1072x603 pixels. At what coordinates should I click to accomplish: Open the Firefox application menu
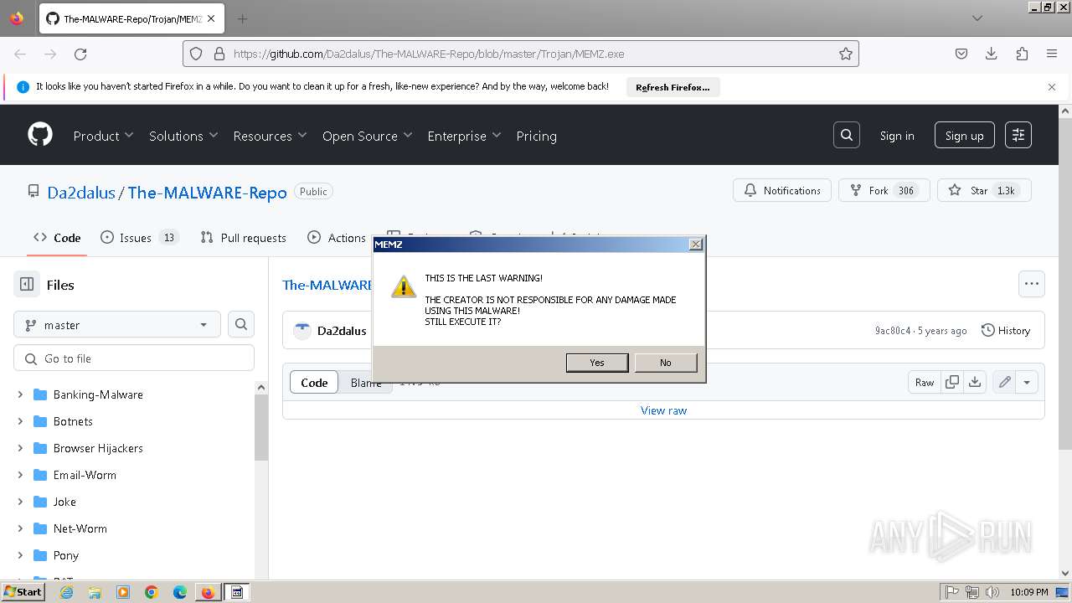[x=1052, y=54]
